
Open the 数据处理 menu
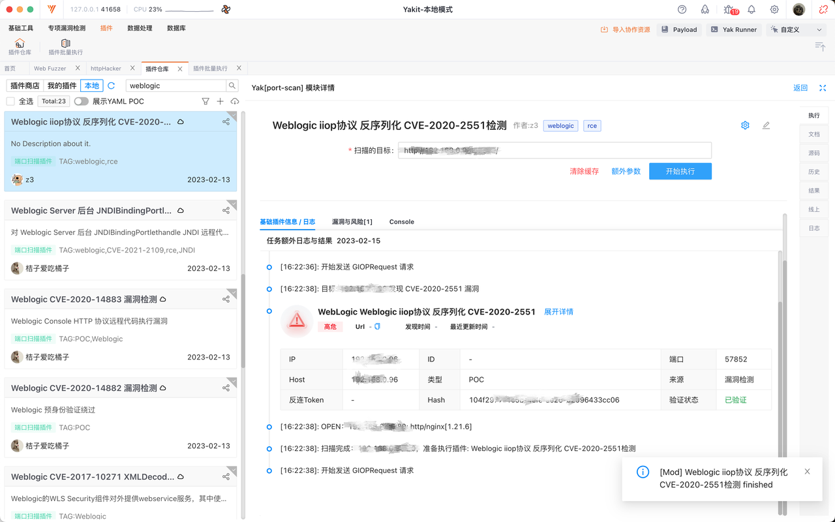(140, 28)
